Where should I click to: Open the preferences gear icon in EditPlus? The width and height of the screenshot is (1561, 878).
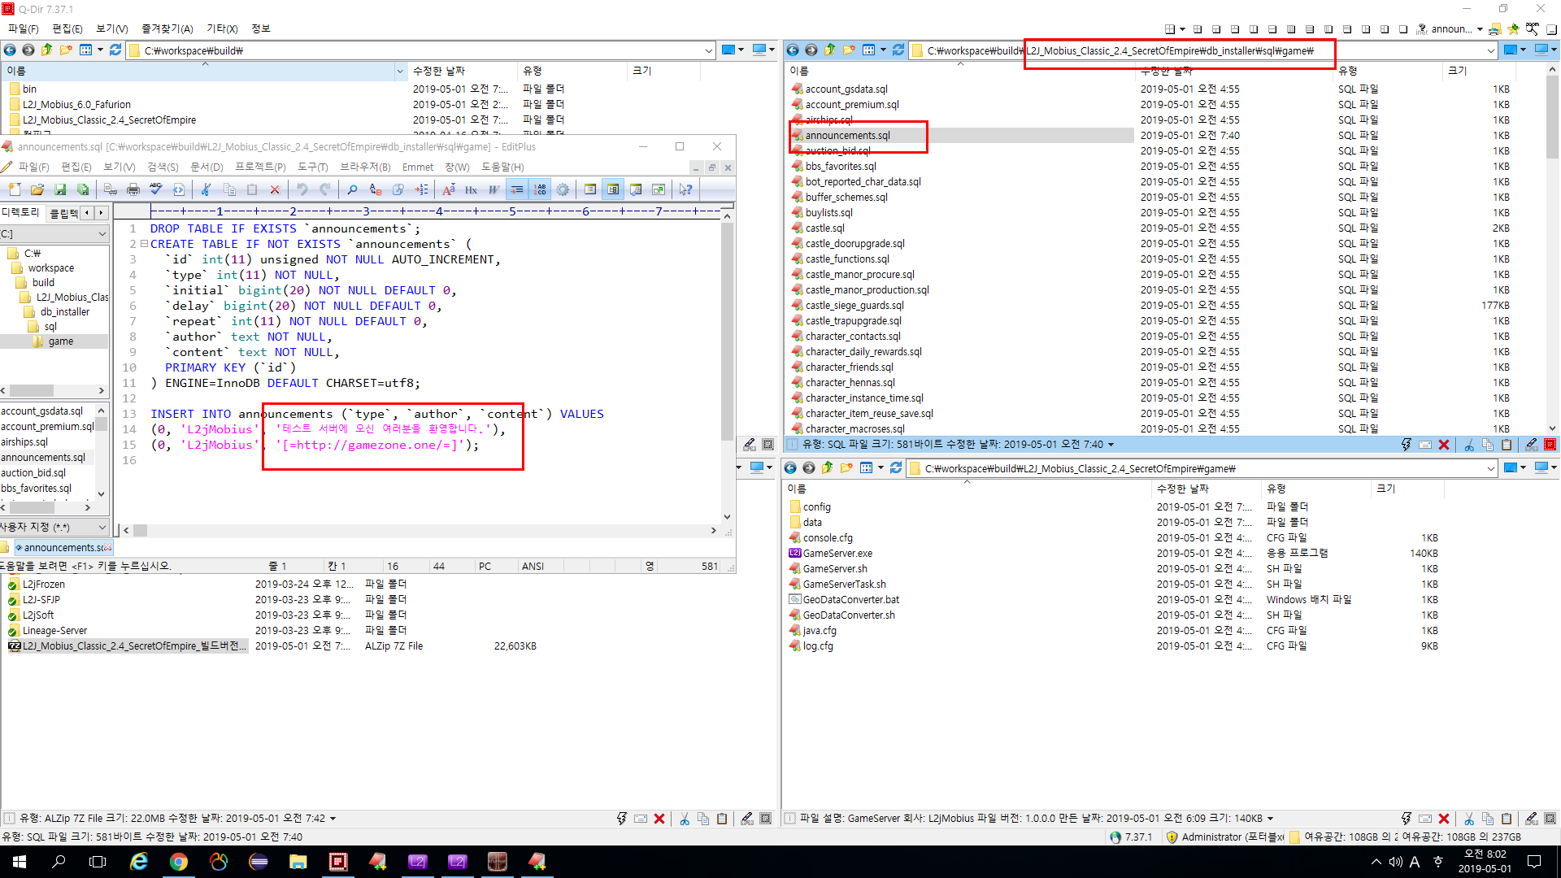pyautogui.click(x=563, y=189)
